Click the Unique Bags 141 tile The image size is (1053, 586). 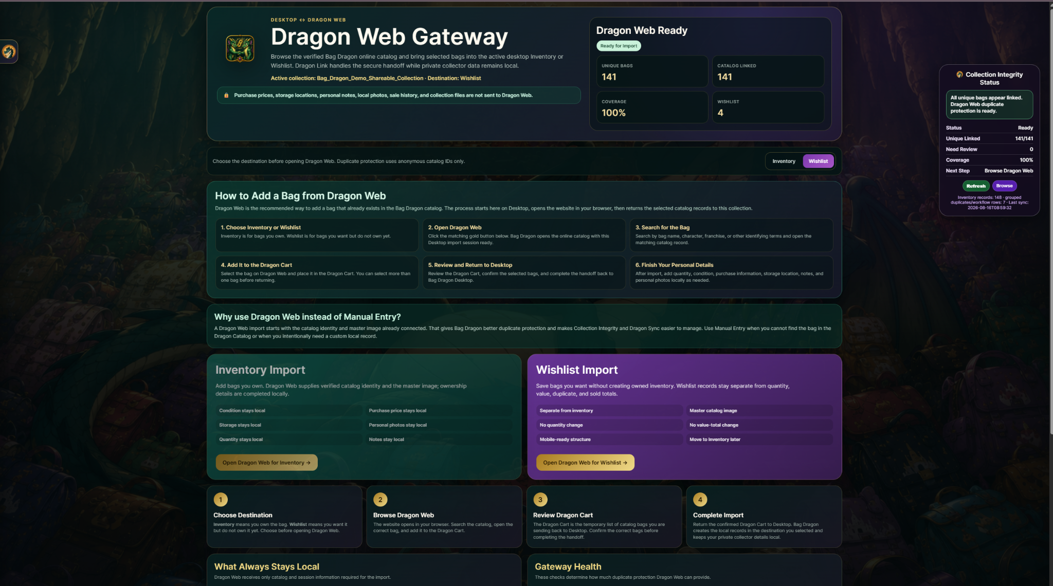click(x=652, y=71)
